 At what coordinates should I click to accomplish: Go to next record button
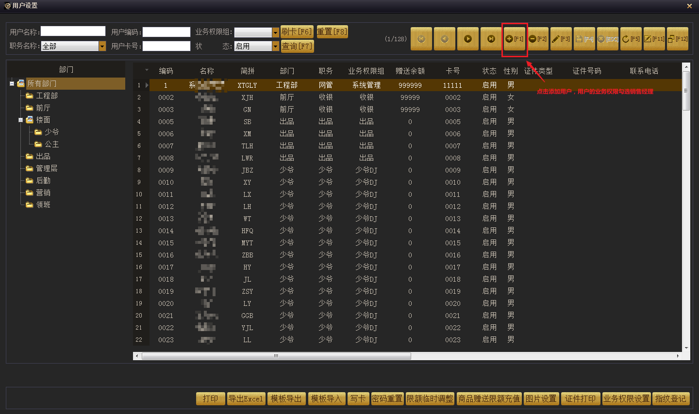[468, 39]
